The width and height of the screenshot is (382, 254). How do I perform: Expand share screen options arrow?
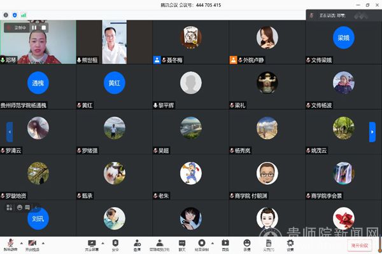point(103,243)
